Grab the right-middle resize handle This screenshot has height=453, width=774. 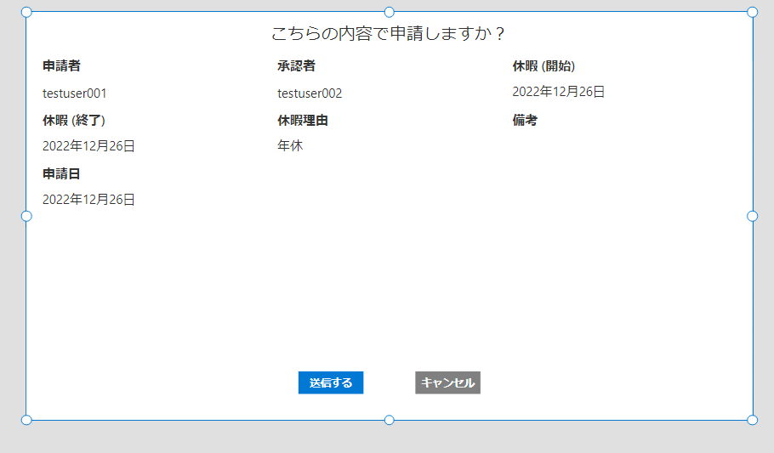coord(752,216)
